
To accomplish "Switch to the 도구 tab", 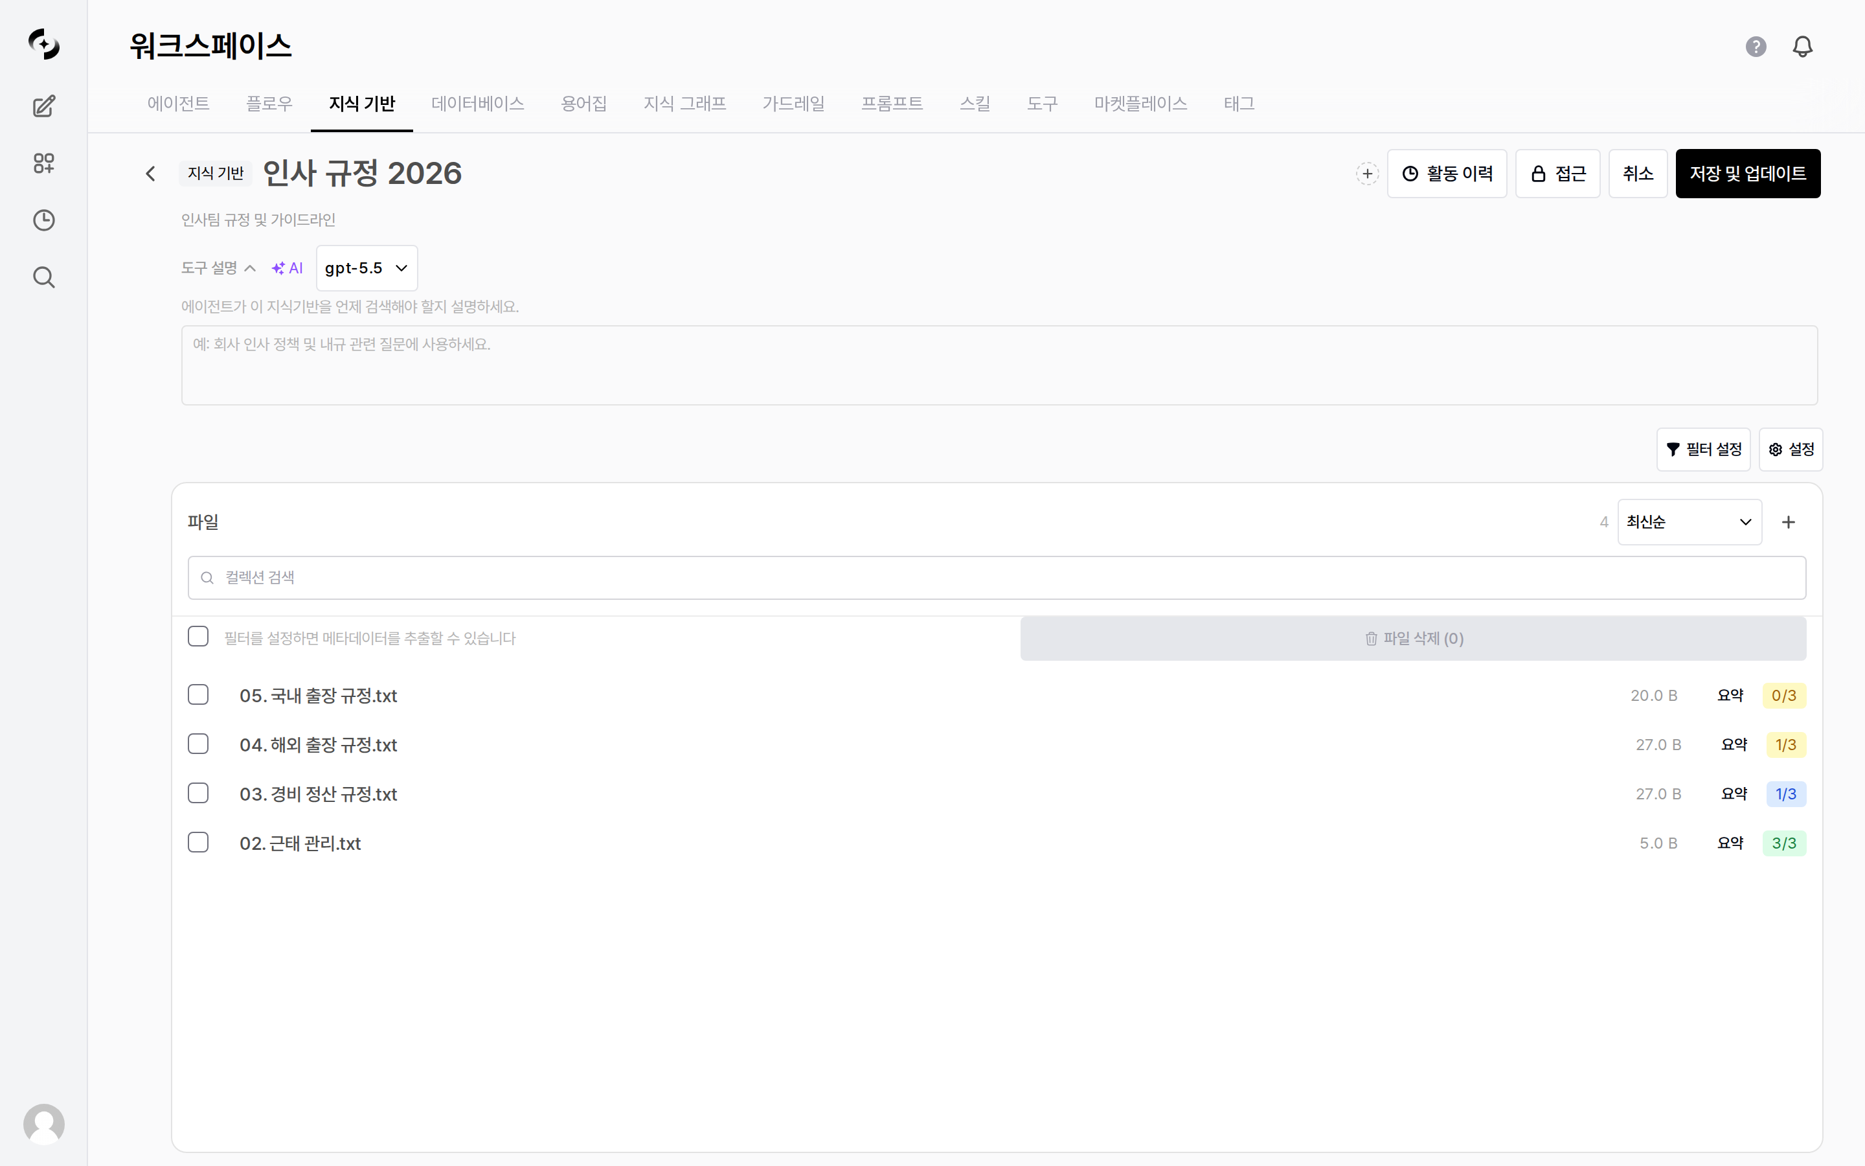I will tap(1042, 104).
